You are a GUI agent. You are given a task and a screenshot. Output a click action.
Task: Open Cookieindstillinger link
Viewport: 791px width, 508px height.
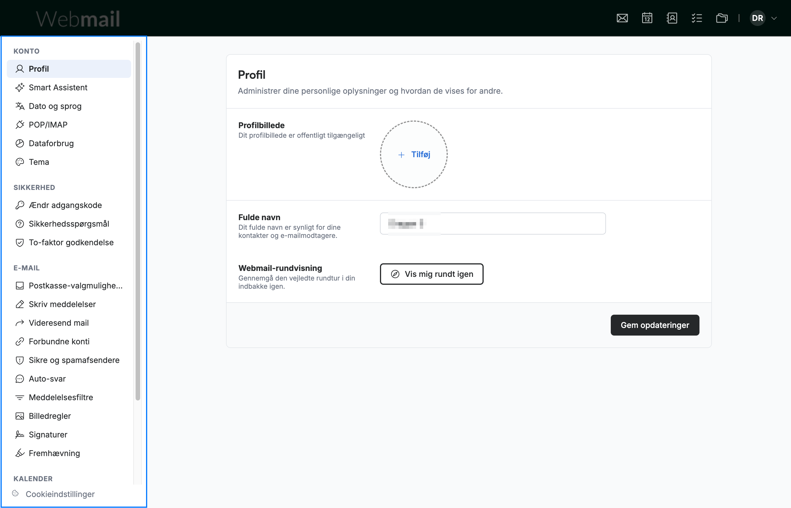pyautogui.click(x=60, y=494)
